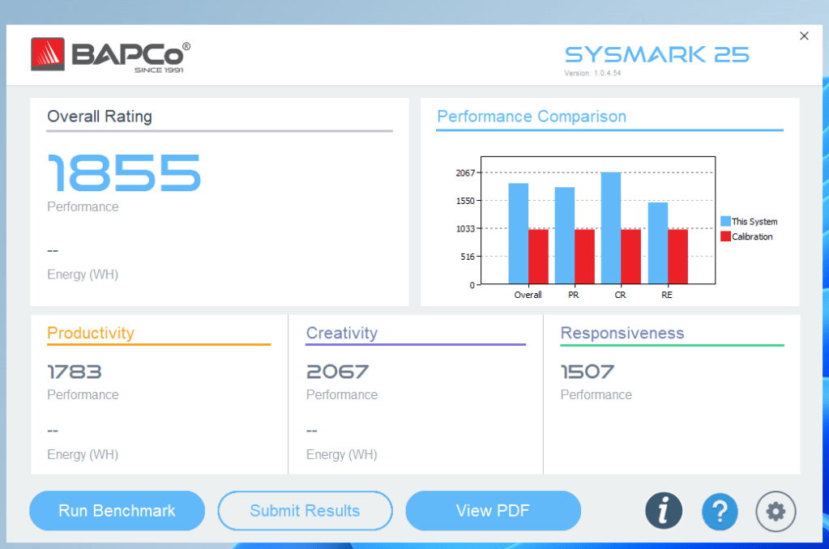Viewport: 829px width, 549px height.
Task: Click the blue RE bar in chart
Action: tap(658, 243)
